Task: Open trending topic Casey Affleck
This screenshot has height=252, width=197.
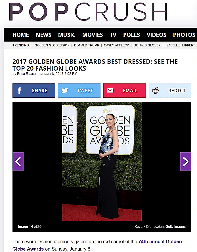Action: 116,45
